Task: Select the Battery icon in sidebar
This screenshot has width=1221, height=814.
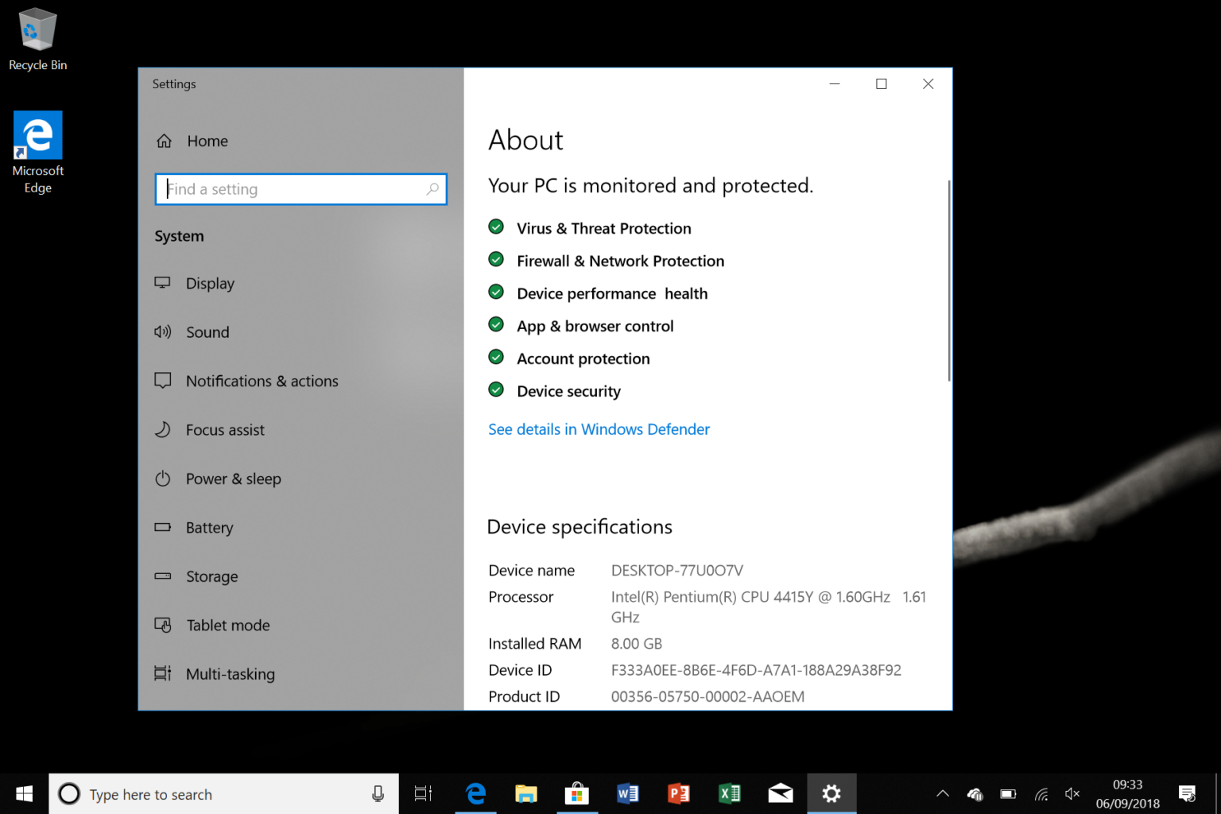Action: (x=163, y=527)
